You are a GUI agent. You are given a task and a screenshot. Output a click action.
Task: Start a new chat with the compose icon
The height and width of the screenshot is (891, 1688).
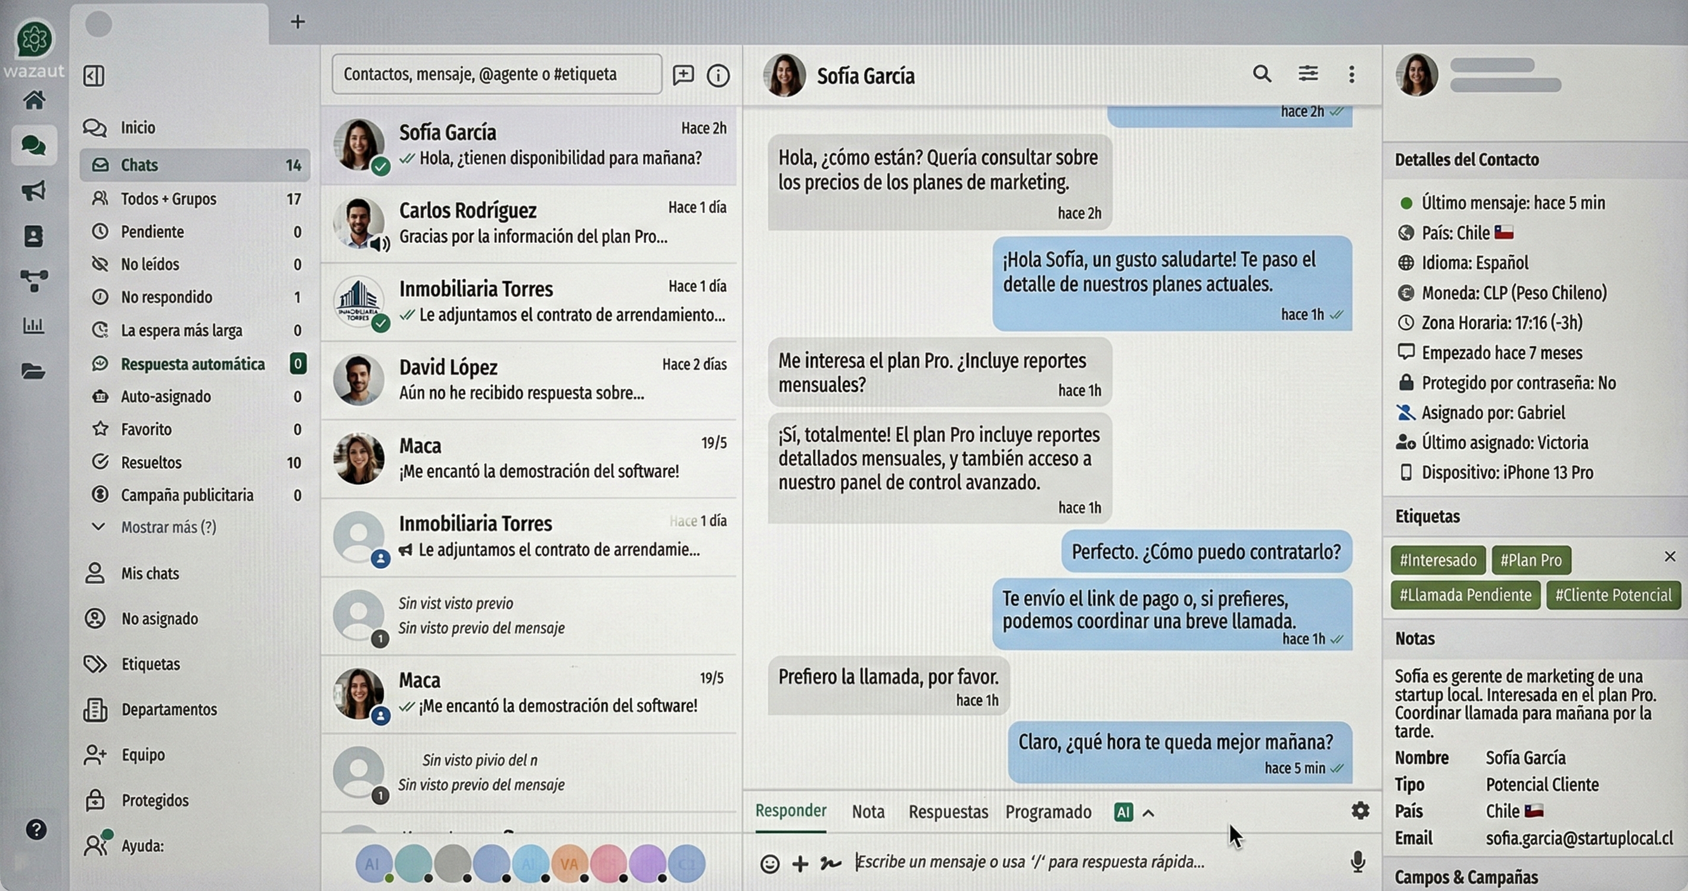coord(683,75)
